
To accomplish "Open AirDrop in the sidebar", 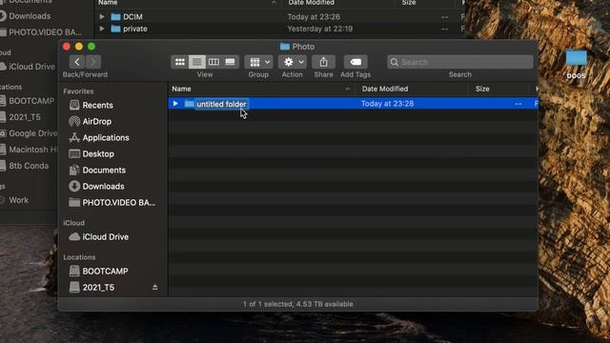I will click(x=97, y=121).
